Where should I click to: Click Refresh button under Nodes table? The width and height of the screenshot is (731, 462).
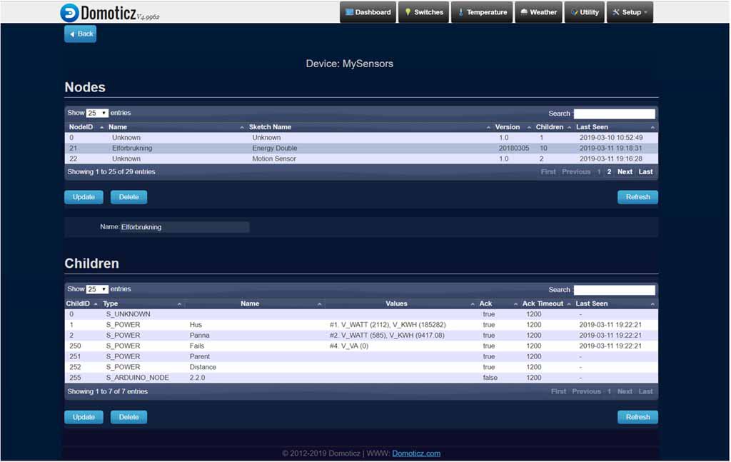tap(637, 197)
